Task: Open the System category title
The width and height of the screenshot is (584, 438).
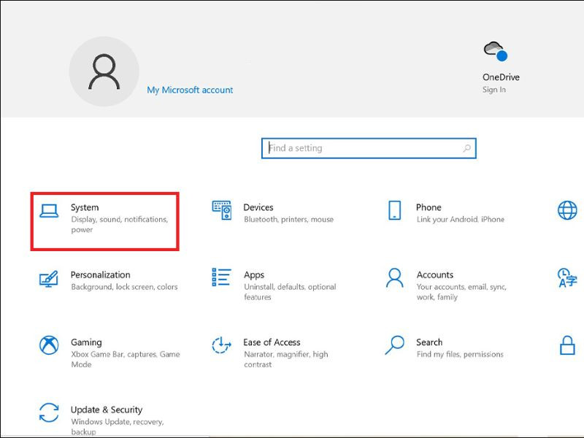Action: point(85,207)
